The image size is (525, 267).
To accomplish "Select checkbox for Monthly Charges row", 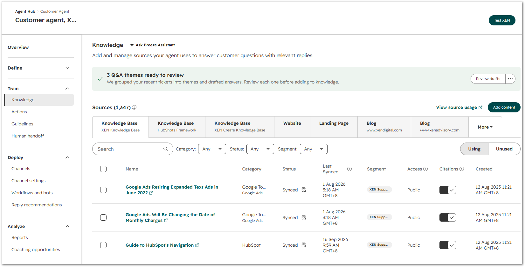I will [103, 217].
